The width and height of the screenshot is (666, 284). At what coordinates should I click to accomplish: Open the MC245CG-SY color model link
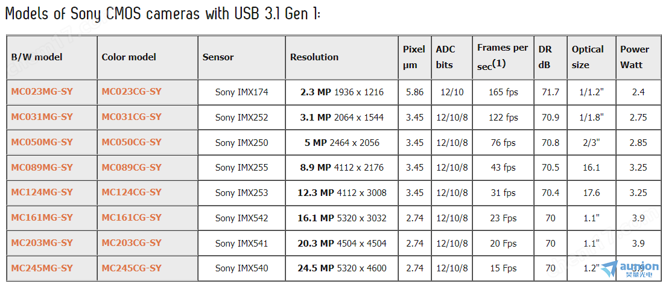132,268
